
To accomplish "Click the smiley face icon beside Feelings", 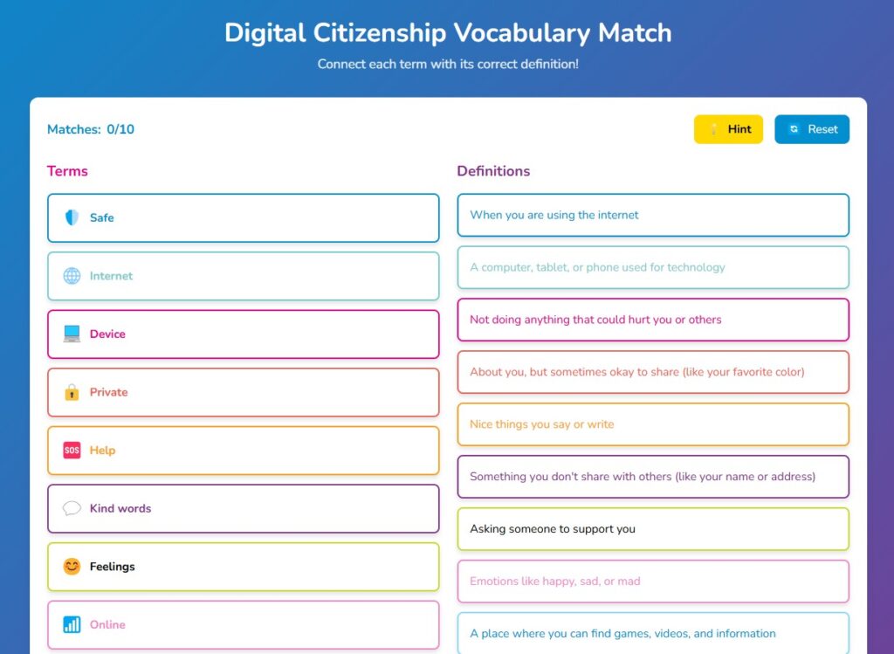I will point(72,567).
